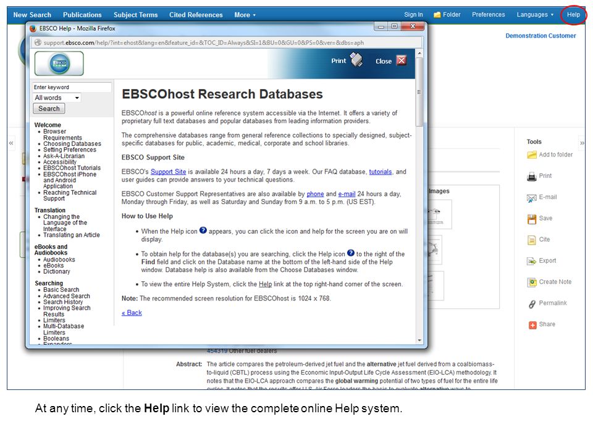This screenshot has height=445, width=593.
Task: Open the More menu dropdown
Action: pyautogui.click(x=245, y=15)
